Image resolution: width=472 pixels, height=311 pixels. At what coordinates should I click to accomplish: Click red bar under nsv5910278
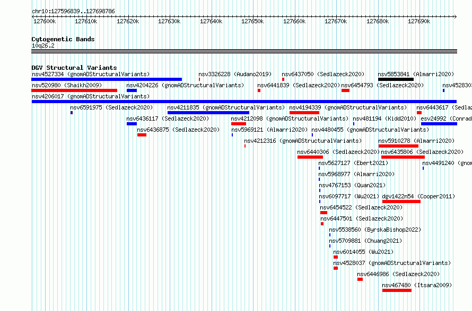pos(398,146)
